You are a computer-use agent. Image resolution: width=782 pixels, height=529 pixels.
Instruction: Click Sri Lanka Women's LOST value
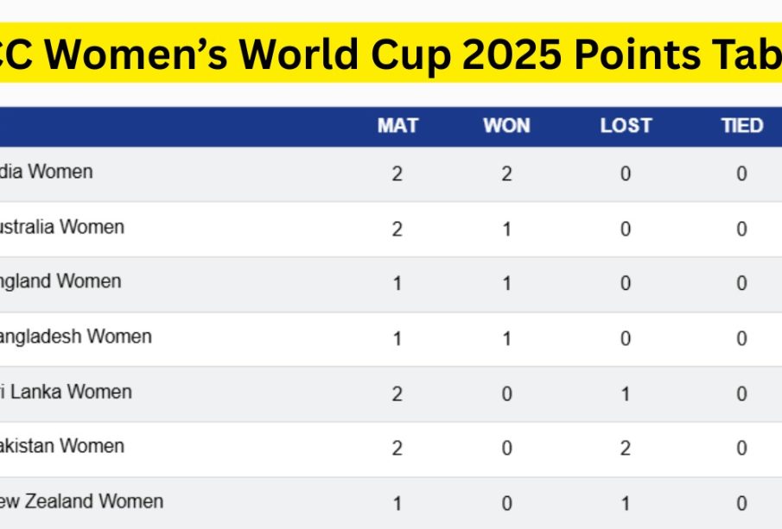(x=626, y=394)
